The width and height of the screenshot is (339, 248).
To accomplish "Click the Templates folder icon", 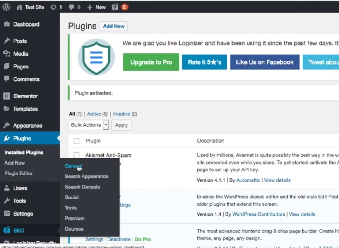I will point(7,109).
